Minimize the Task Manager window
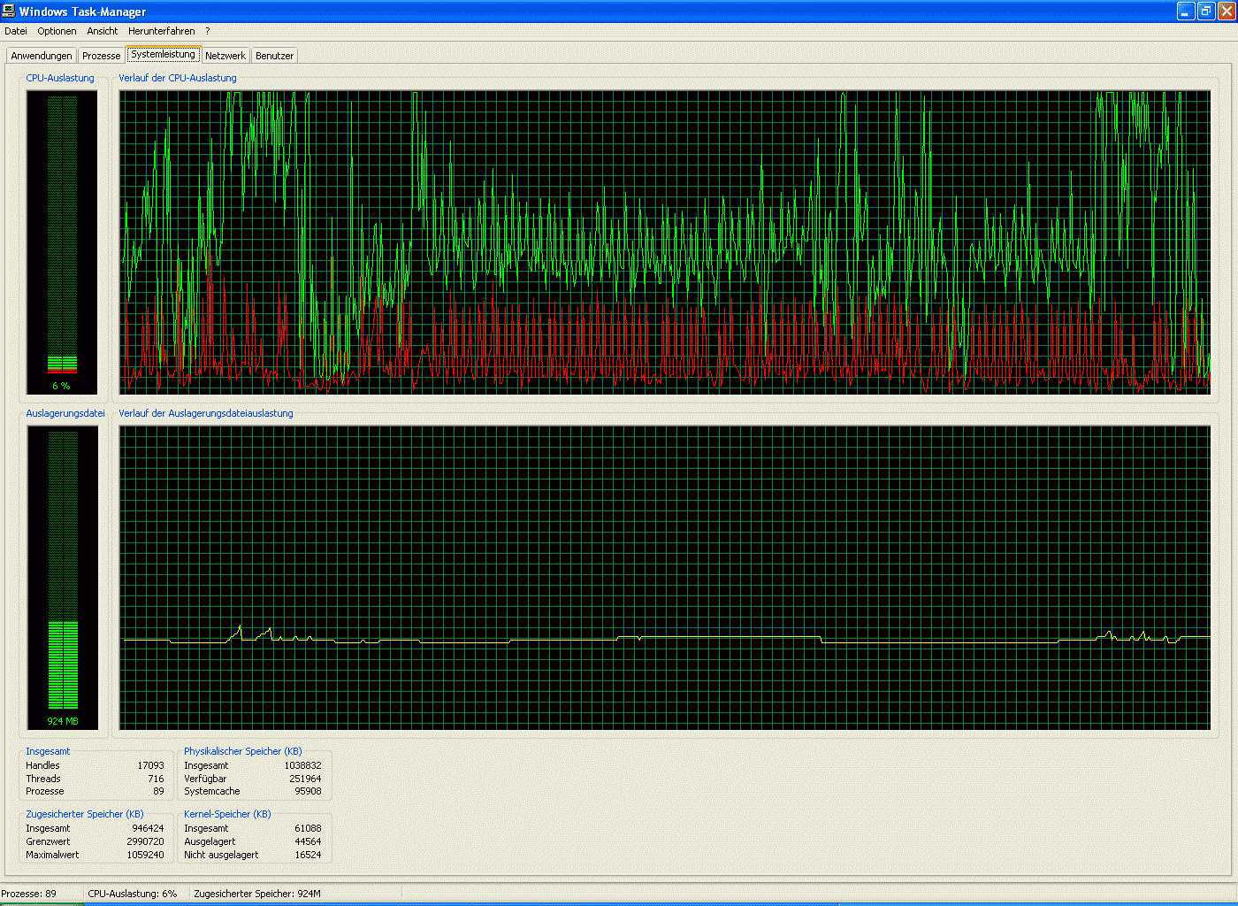1238x906 pixels. pos(1186,12)
